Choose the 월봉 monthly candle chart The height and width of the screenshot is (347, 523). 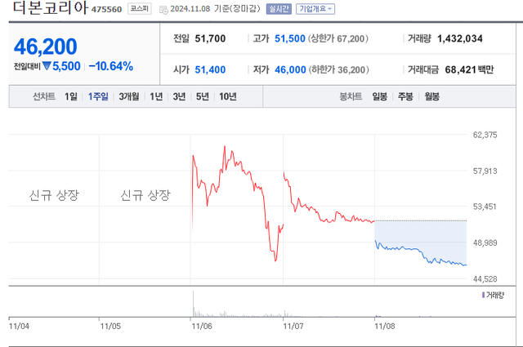click(x=431, y=96)
